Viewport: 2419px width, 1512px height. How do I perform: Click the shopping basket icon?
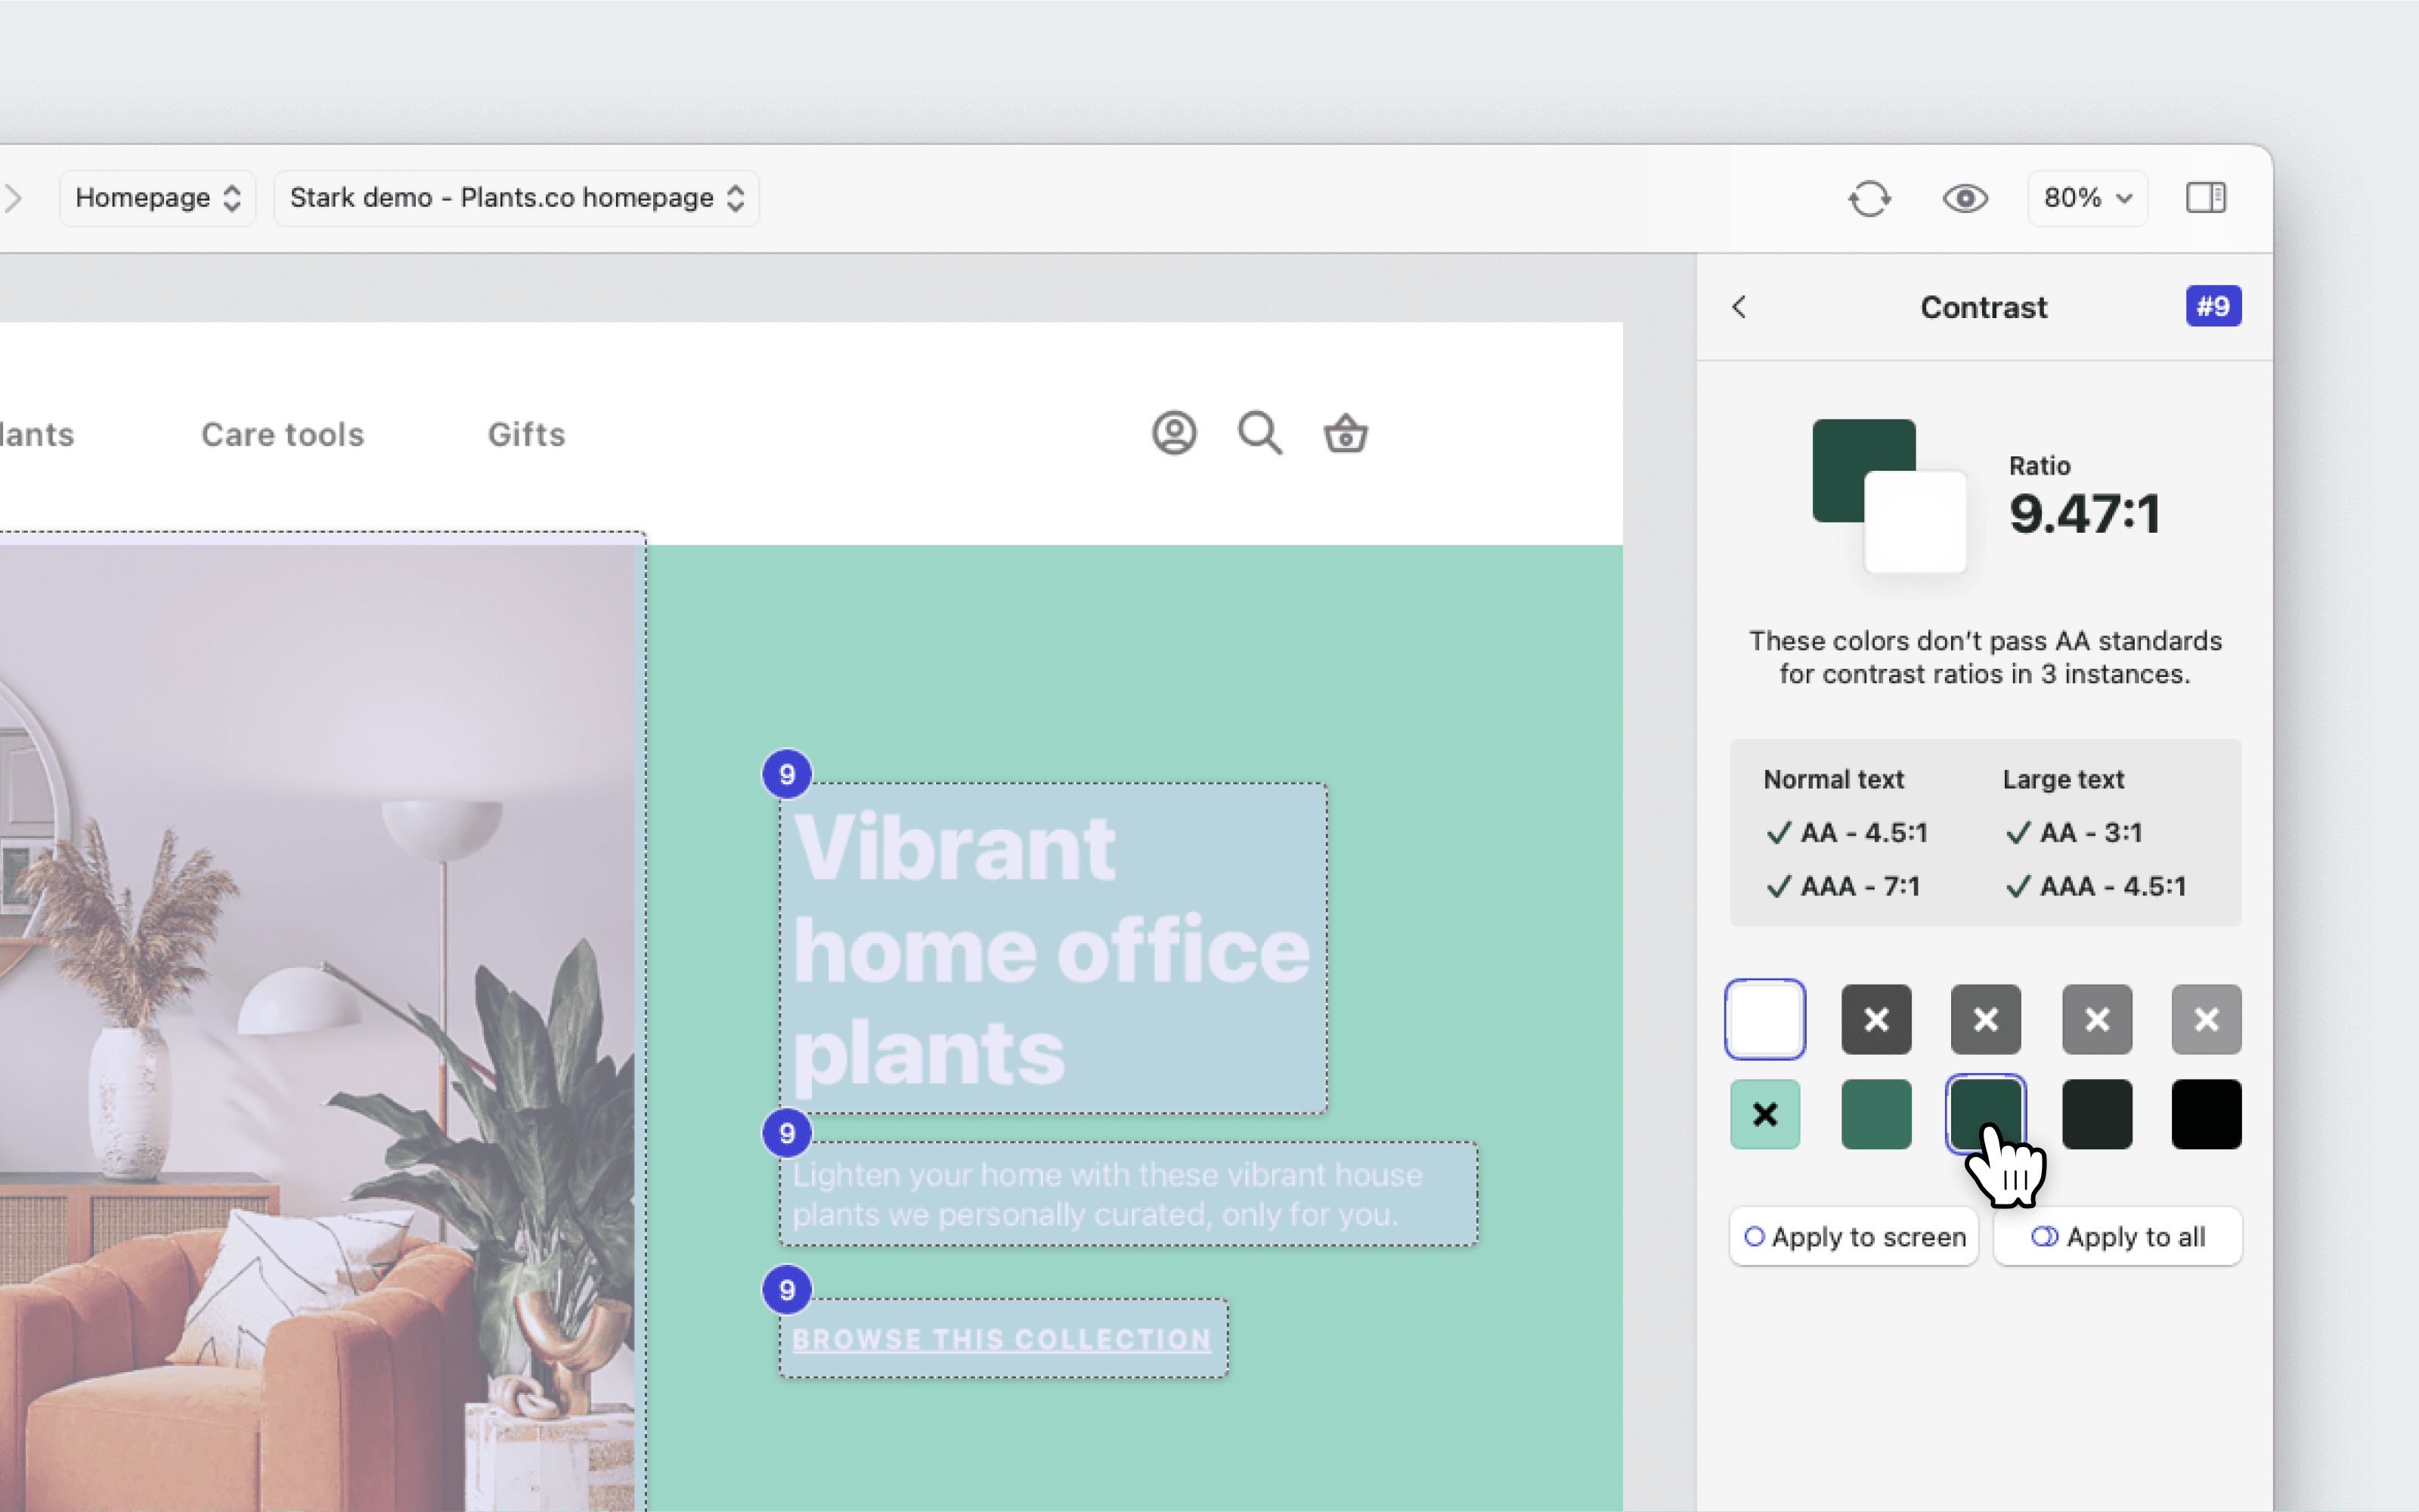(1345, 433)
